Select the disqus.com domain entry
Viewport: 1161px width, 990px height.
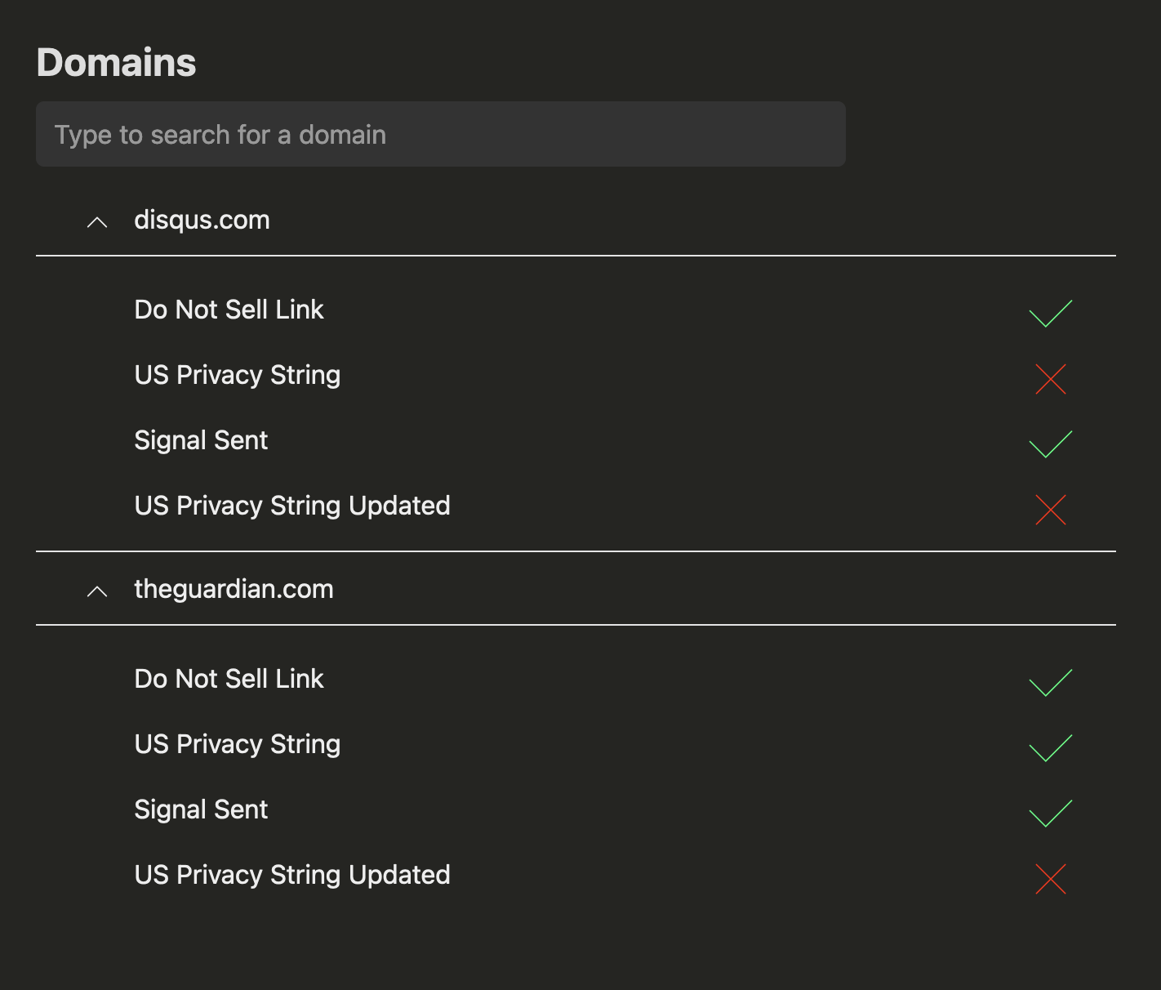click(x=202, y=220)
